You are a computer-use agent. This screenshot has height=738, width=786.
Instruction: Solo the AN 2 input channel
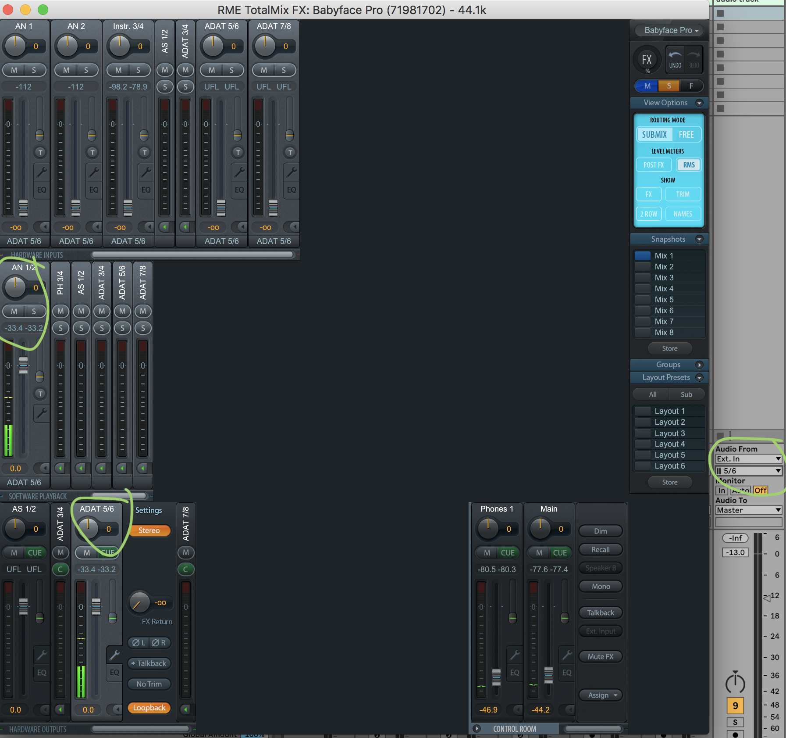pos(86,70)
